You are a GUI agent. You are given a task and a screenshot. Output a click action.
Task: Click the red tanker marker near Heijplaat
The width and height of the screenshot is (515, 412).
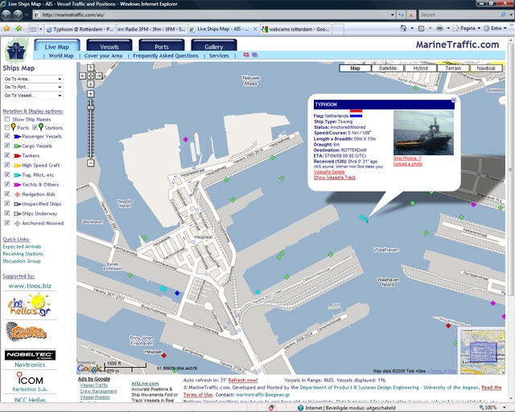click(x=164, y=356)
